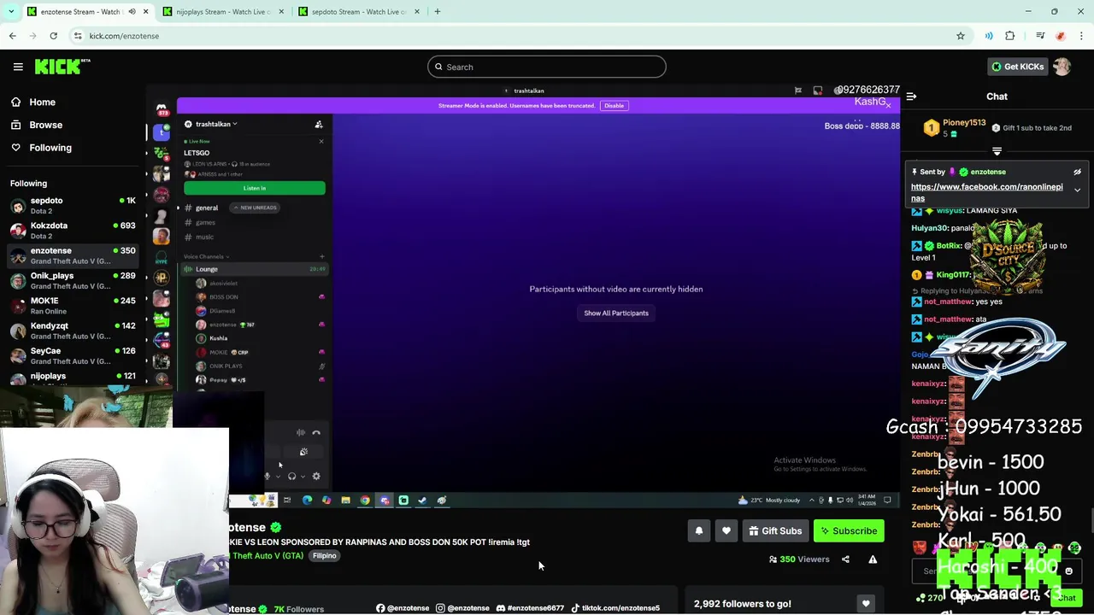This screenshot has height=615, width=1094.
Task: Click enzotense username in pinned message
Action: pos(988,172)
